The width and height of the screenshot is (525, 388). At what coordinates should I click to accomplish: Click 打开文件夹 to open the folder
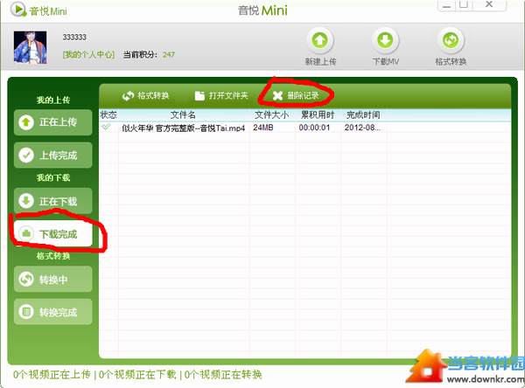click(221, 96)
